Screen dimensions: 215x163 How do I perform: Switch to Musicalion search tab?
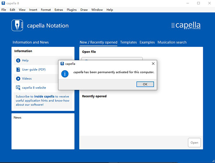point(172,43)
